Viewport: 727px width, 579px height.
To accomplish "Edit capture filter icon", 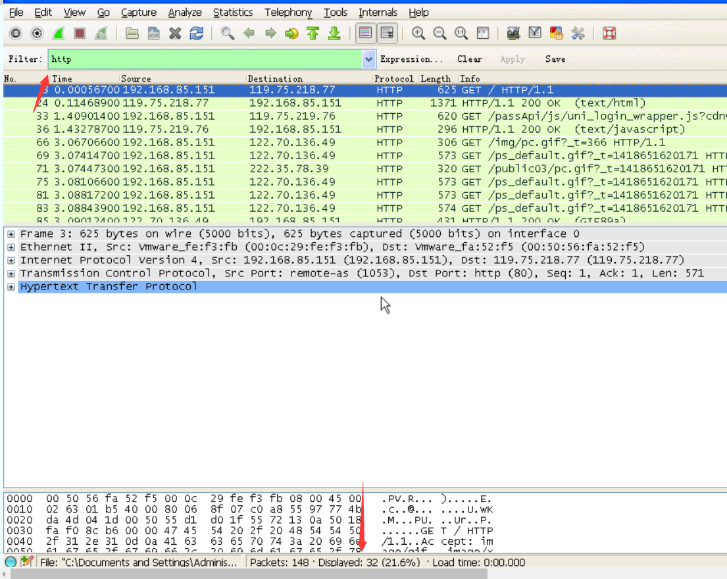I will click(513, 34).
